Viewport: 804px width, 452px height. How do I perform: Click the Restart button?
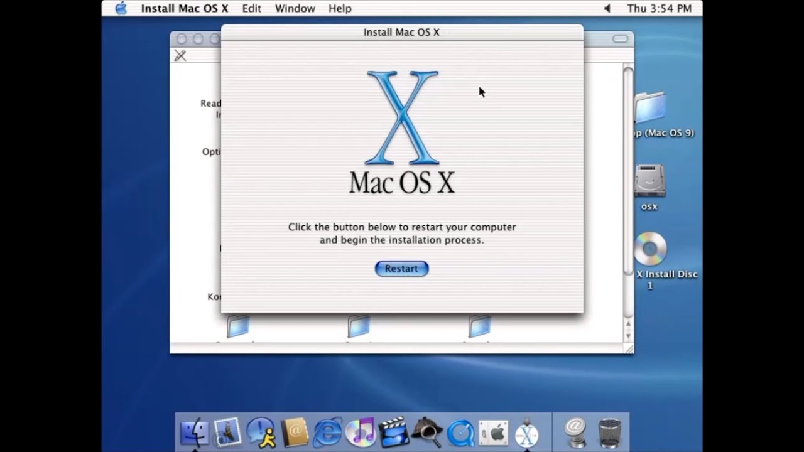[401, 269]
